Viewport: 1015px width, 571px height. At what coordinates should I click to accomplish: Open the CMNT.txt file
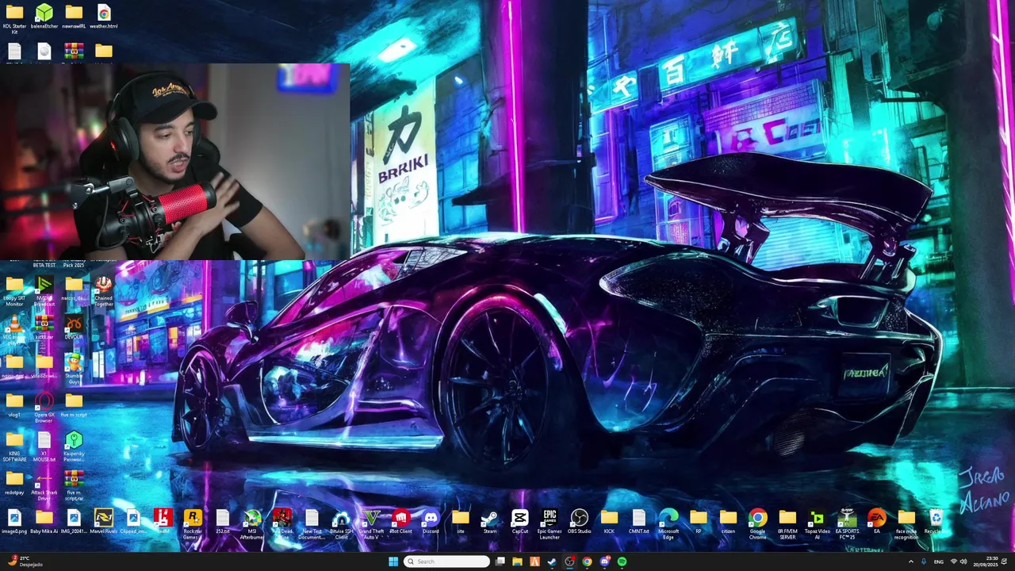pyautogui.click(x=639, y=522)
